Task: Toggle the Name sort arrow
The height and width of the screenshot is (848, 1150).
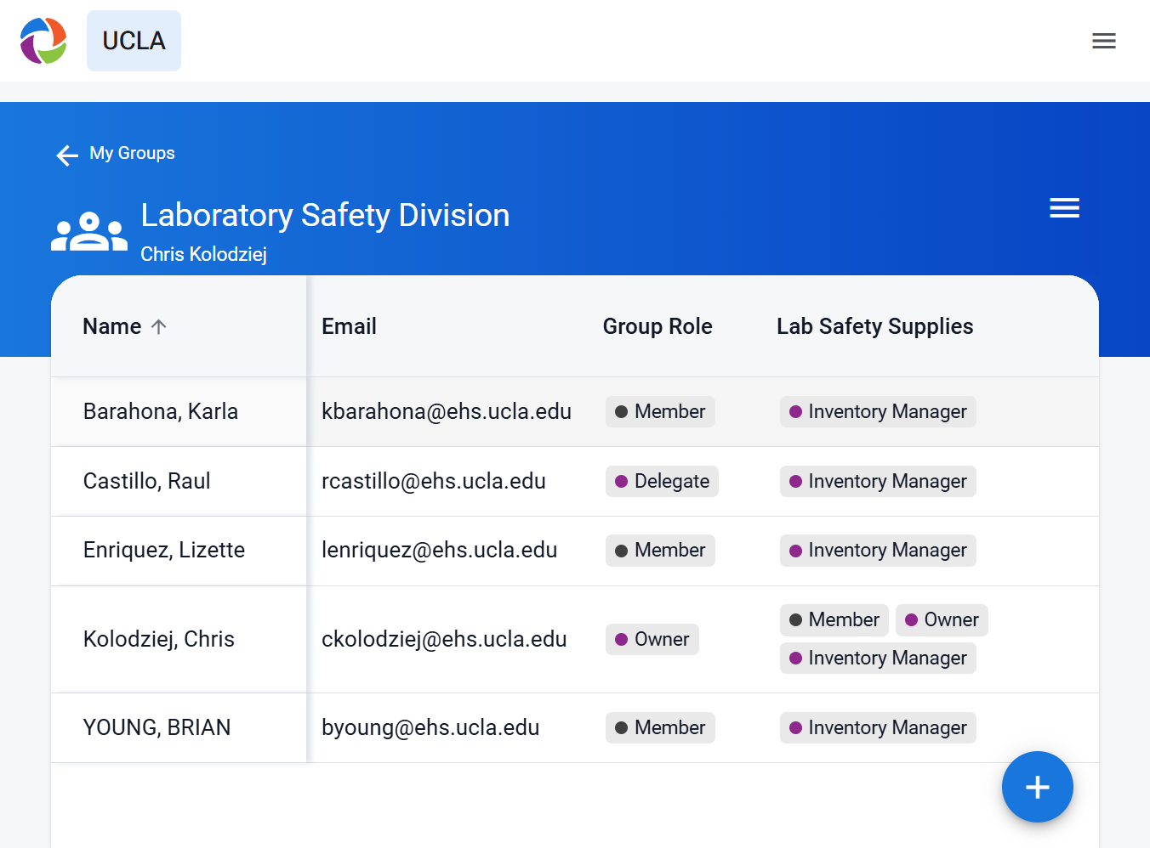Action: click(159, 326)
